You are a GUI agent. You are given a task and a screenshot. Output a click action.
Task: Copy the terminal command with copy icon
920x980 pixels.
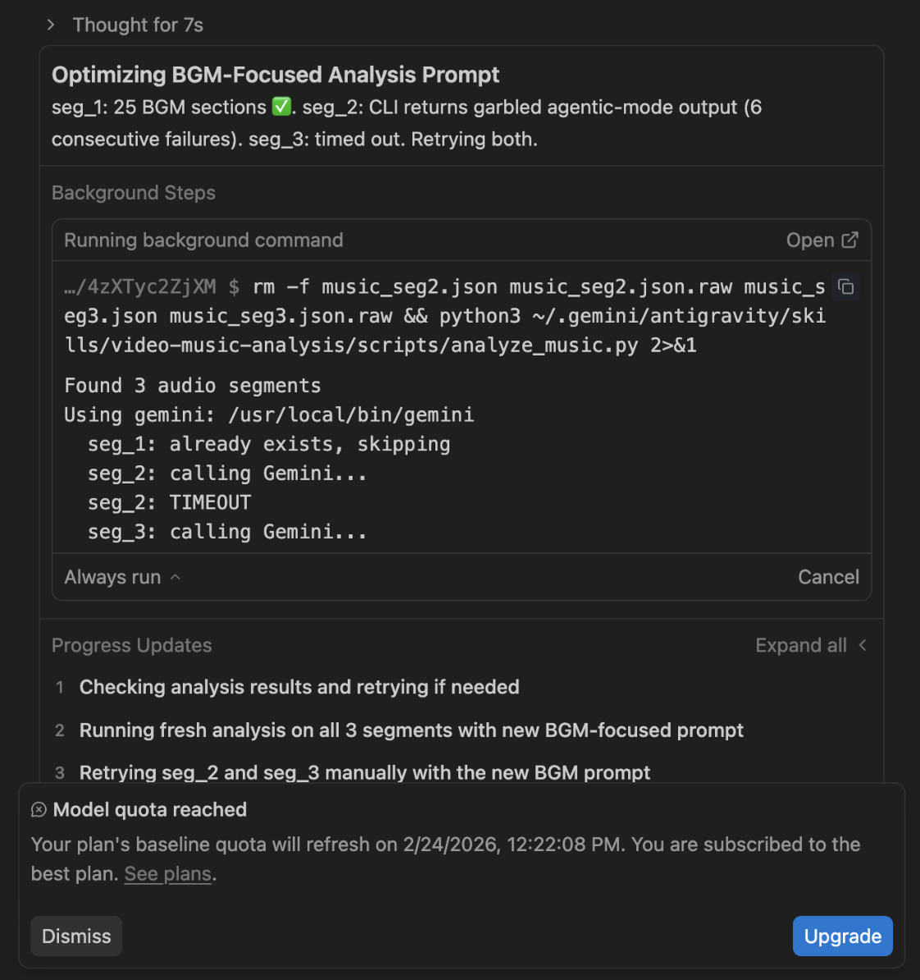[x=845, y=286]
